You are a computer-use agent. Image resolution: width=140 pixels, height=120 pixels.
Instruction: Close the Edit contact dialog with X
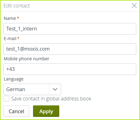pos(134,6)
